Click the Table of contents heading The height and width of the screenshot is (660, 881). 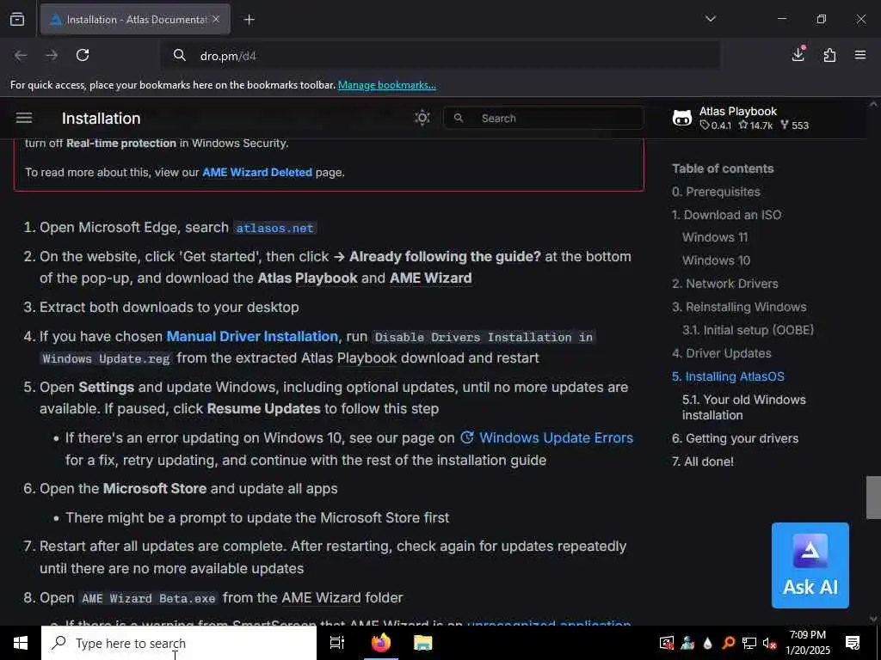coord(723,168)
